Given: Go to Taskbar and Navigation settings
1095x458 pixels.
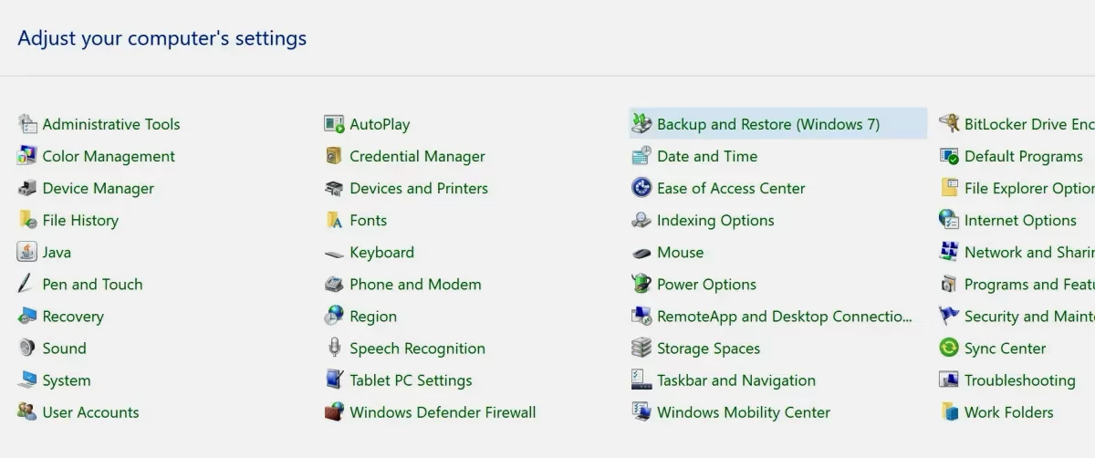Looking at the screenshot, I should [736, 380].
